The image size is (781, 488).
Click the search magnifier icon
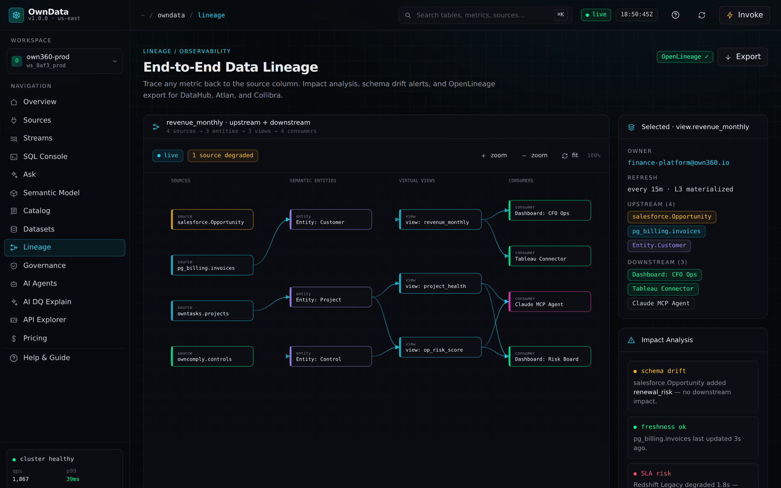click(x=408, y=15)
